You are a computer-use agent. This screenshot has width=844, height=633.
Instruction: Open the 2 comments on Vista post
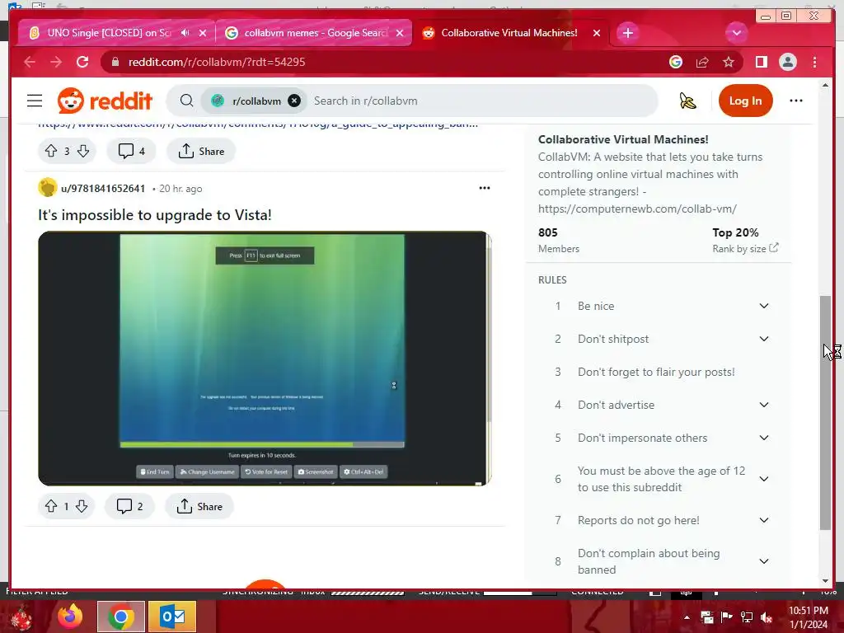point(129,507)
